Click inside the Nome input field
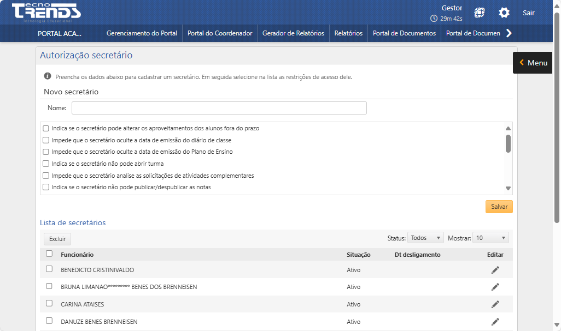 click(x=219, y=107)
